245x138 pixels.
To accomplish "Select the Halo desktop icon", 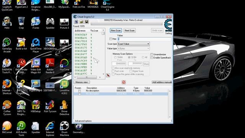I will [7, 23].
